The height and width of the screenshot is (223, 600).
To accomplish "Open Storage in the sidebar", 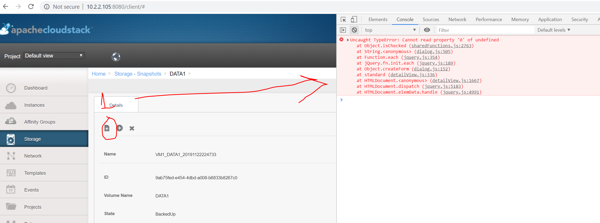I will [44, 139].
